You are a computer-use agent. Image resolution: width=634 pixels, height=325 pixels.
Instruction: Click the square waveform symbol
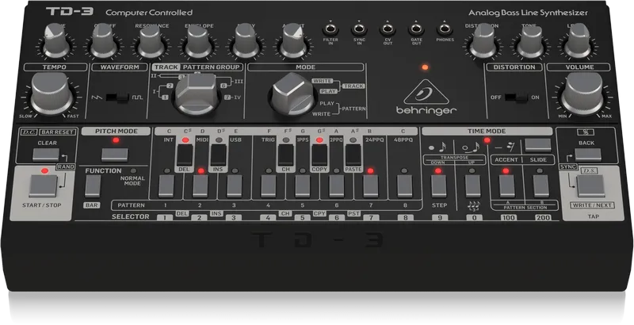point(137,97)
